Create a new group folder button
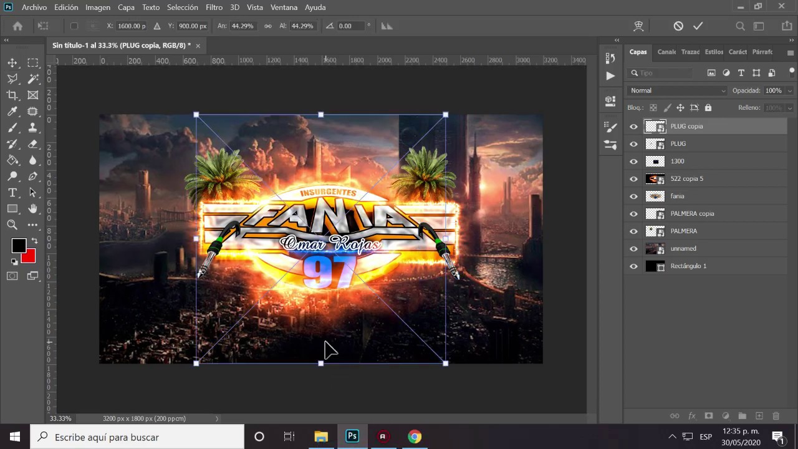Viewport: 798px width, 449px height. coord(743,416)
